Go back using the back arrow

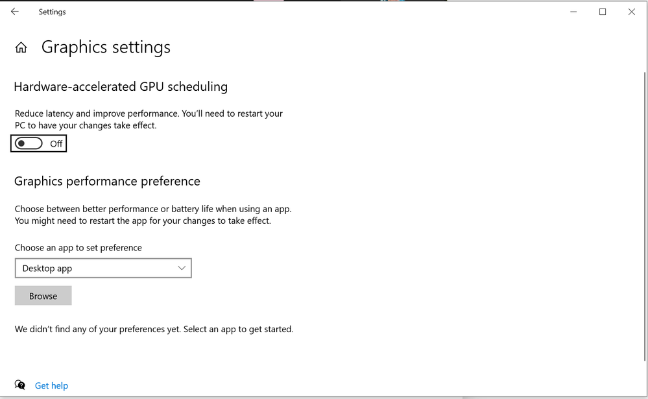pos(15,12)
